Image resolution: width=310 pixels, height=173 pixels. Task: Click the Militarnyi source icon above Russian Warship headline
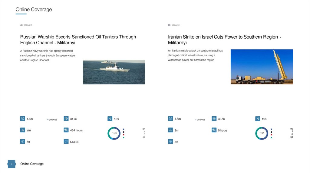point(21,25)
